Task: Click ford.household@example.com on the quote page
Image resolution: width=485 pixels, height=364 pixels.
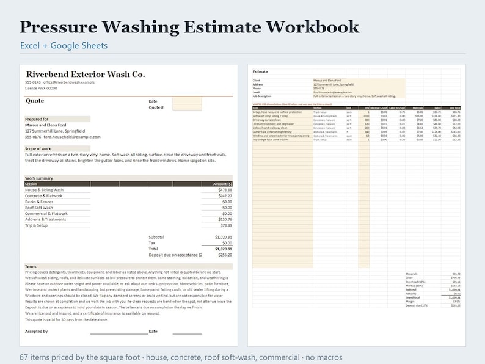Action: pos(72,137)
